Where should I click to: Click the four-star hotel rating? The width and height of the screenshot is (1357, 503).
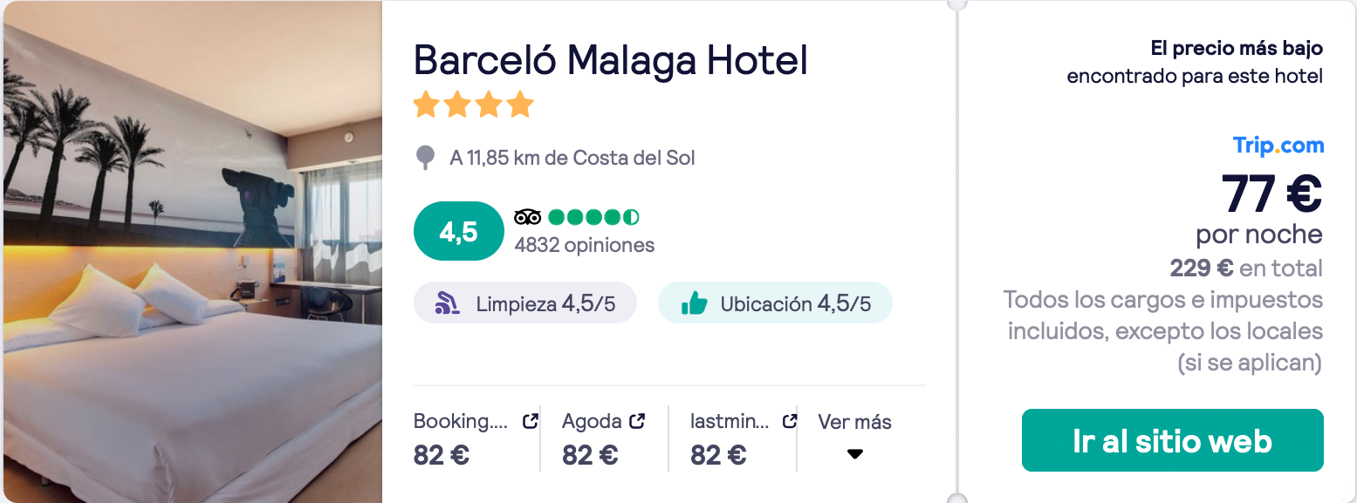(x=473, y=105)
